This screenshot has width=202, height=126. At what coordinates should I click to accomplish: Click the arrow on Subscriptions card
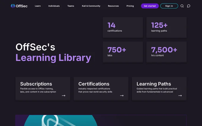pyautogui.click(x=64, y=95)
